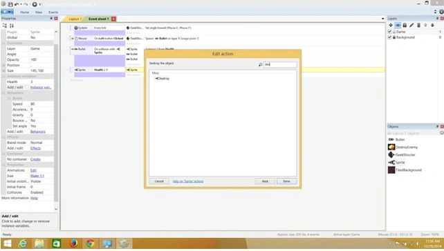Image resolution: width=444 pixels, height=251 pixels.
Task: Switch to Event sheet 1 tab
Action: pyautogui.click(x=98, y=19)
